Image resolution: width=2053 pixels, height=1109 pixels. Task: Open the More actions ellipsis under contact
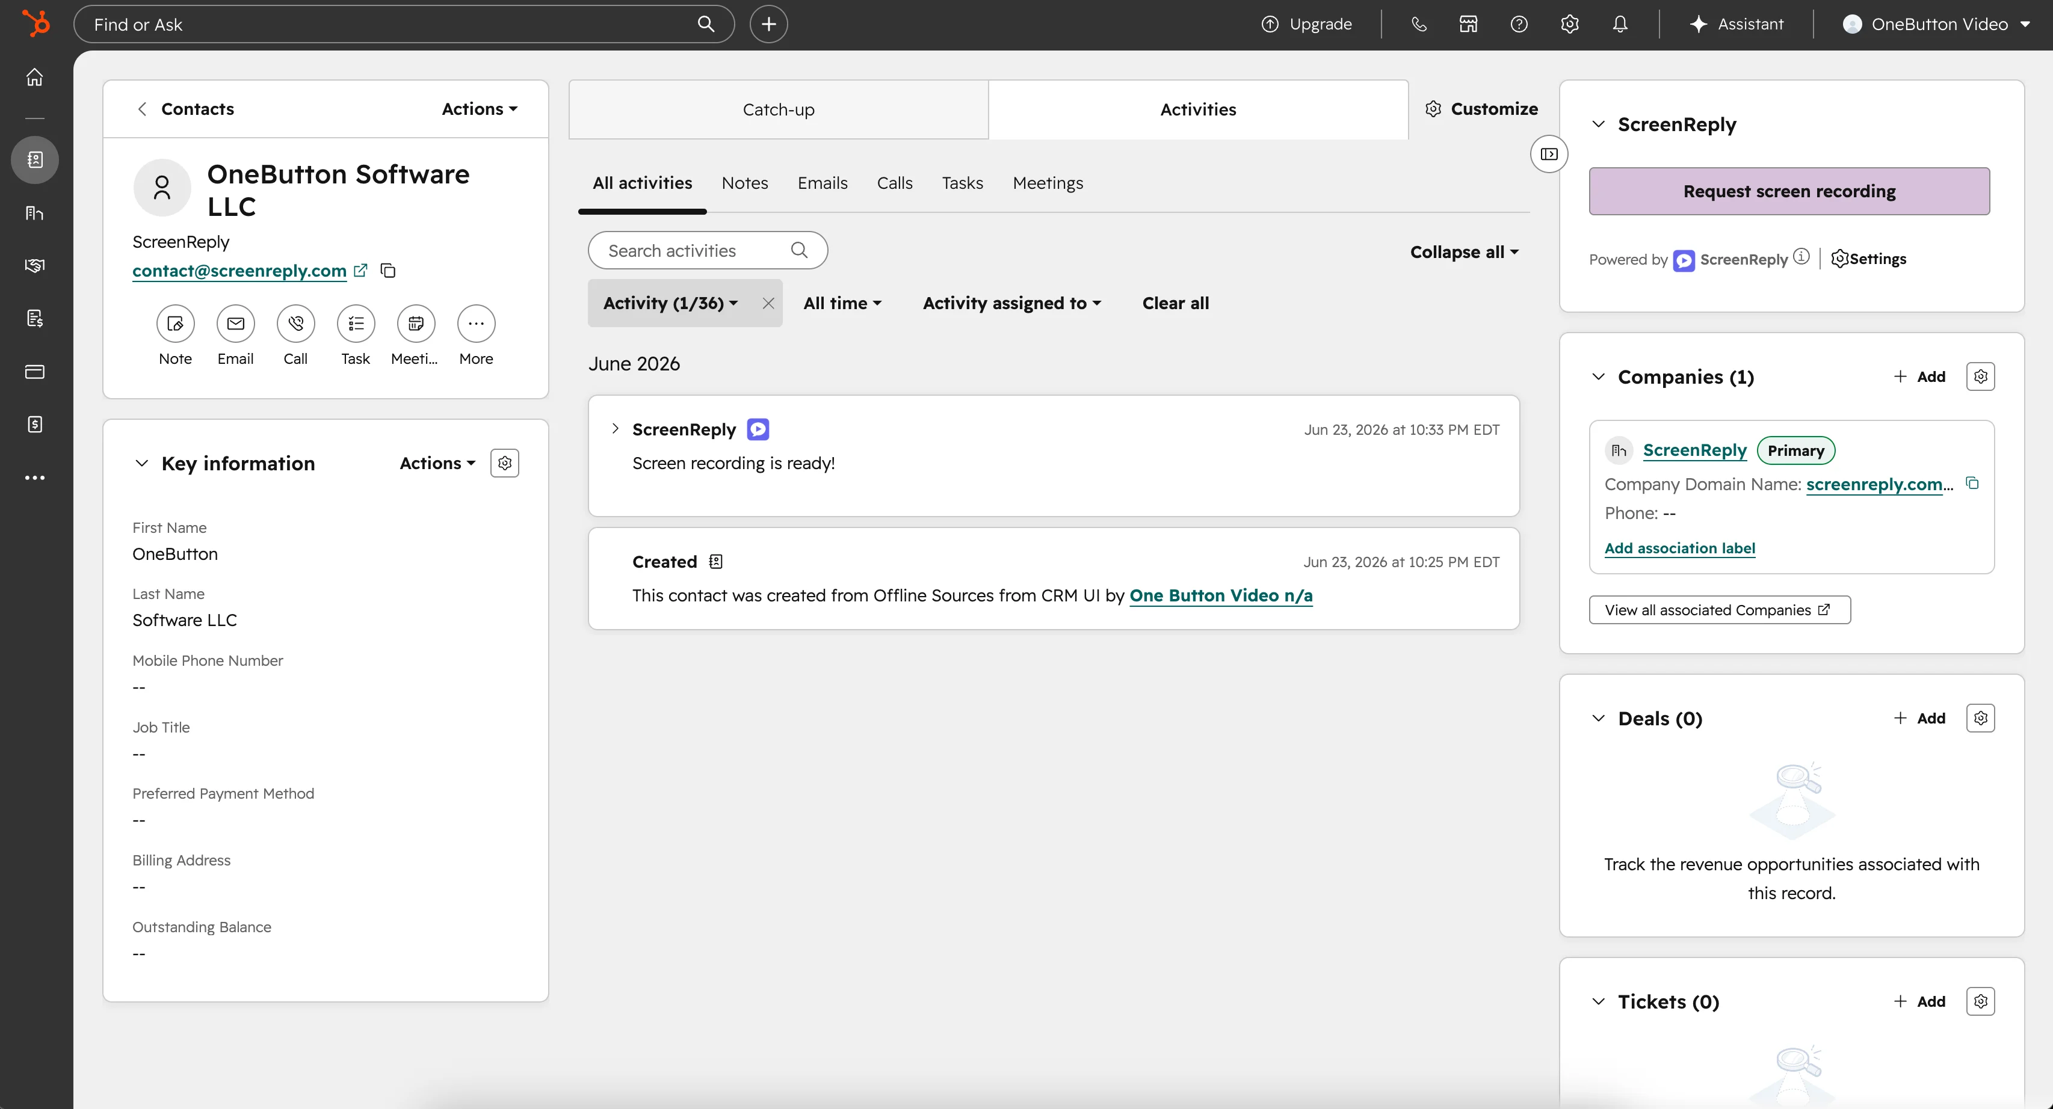476,324
